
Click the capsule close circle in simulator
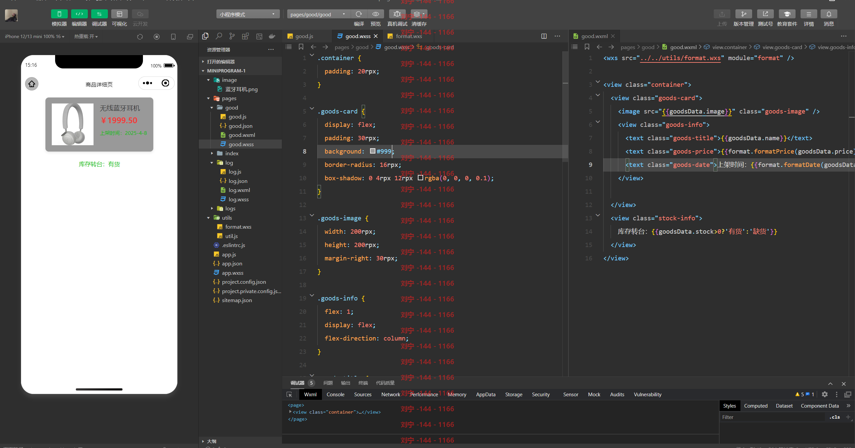click(x=165, y=83)
